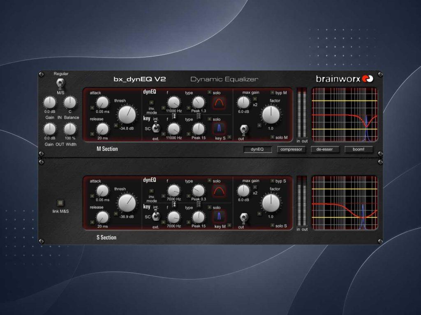Click the red dynEQ filter shape in M Section

(x=219, y=103)
